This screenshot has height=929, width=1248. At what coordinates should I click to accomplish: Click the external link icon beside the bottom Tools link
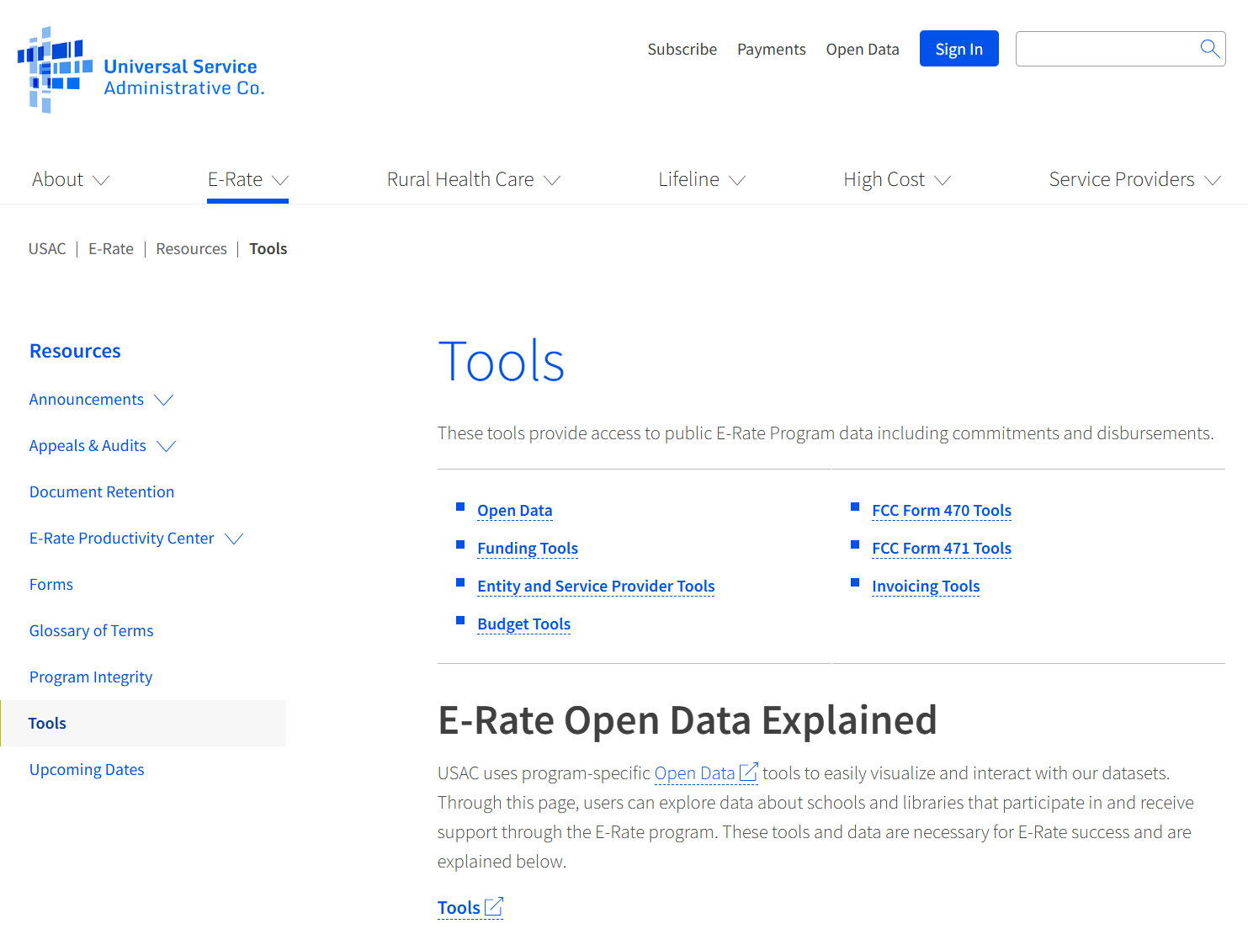point(494,907)
